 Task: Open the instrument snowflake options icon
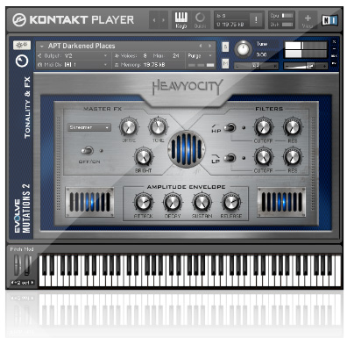(x=21, y=45)
